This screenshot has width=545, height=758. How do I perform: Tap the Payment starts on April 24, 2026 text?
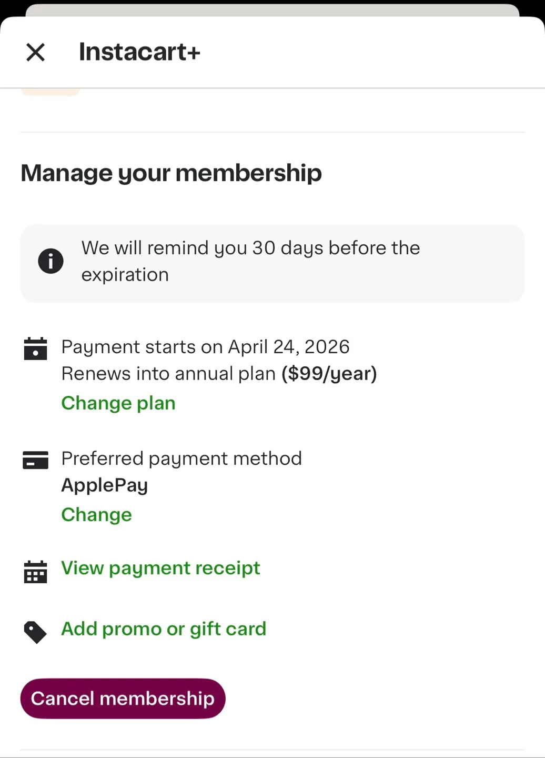(205, 347)
